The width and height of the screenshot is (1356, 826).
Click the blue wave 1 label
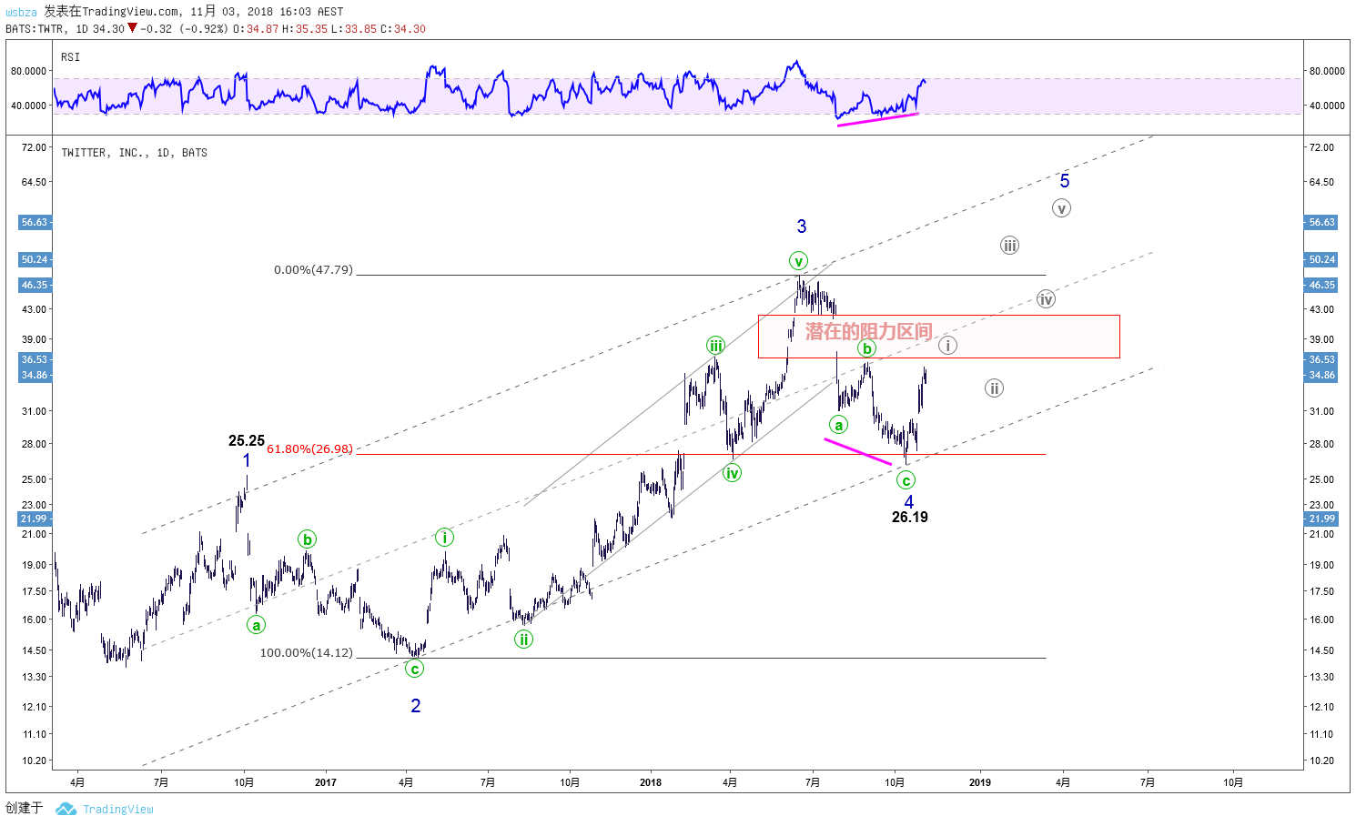coord(247,461)
